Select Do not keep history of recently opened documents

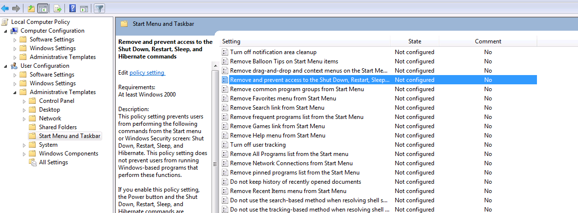point(295,182)
